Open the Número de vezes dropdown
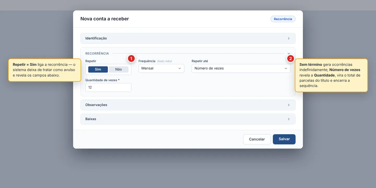Viewport: 376px width, 188px height. pyautogui.click(x=241, y=68)
